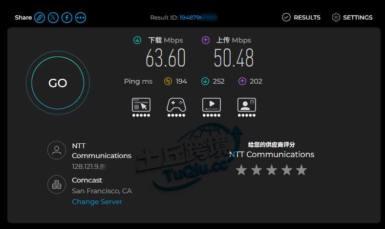Open the Result ID link
Image resolution: width=385 pixels, height=229 pixels.
pos(198,18)
